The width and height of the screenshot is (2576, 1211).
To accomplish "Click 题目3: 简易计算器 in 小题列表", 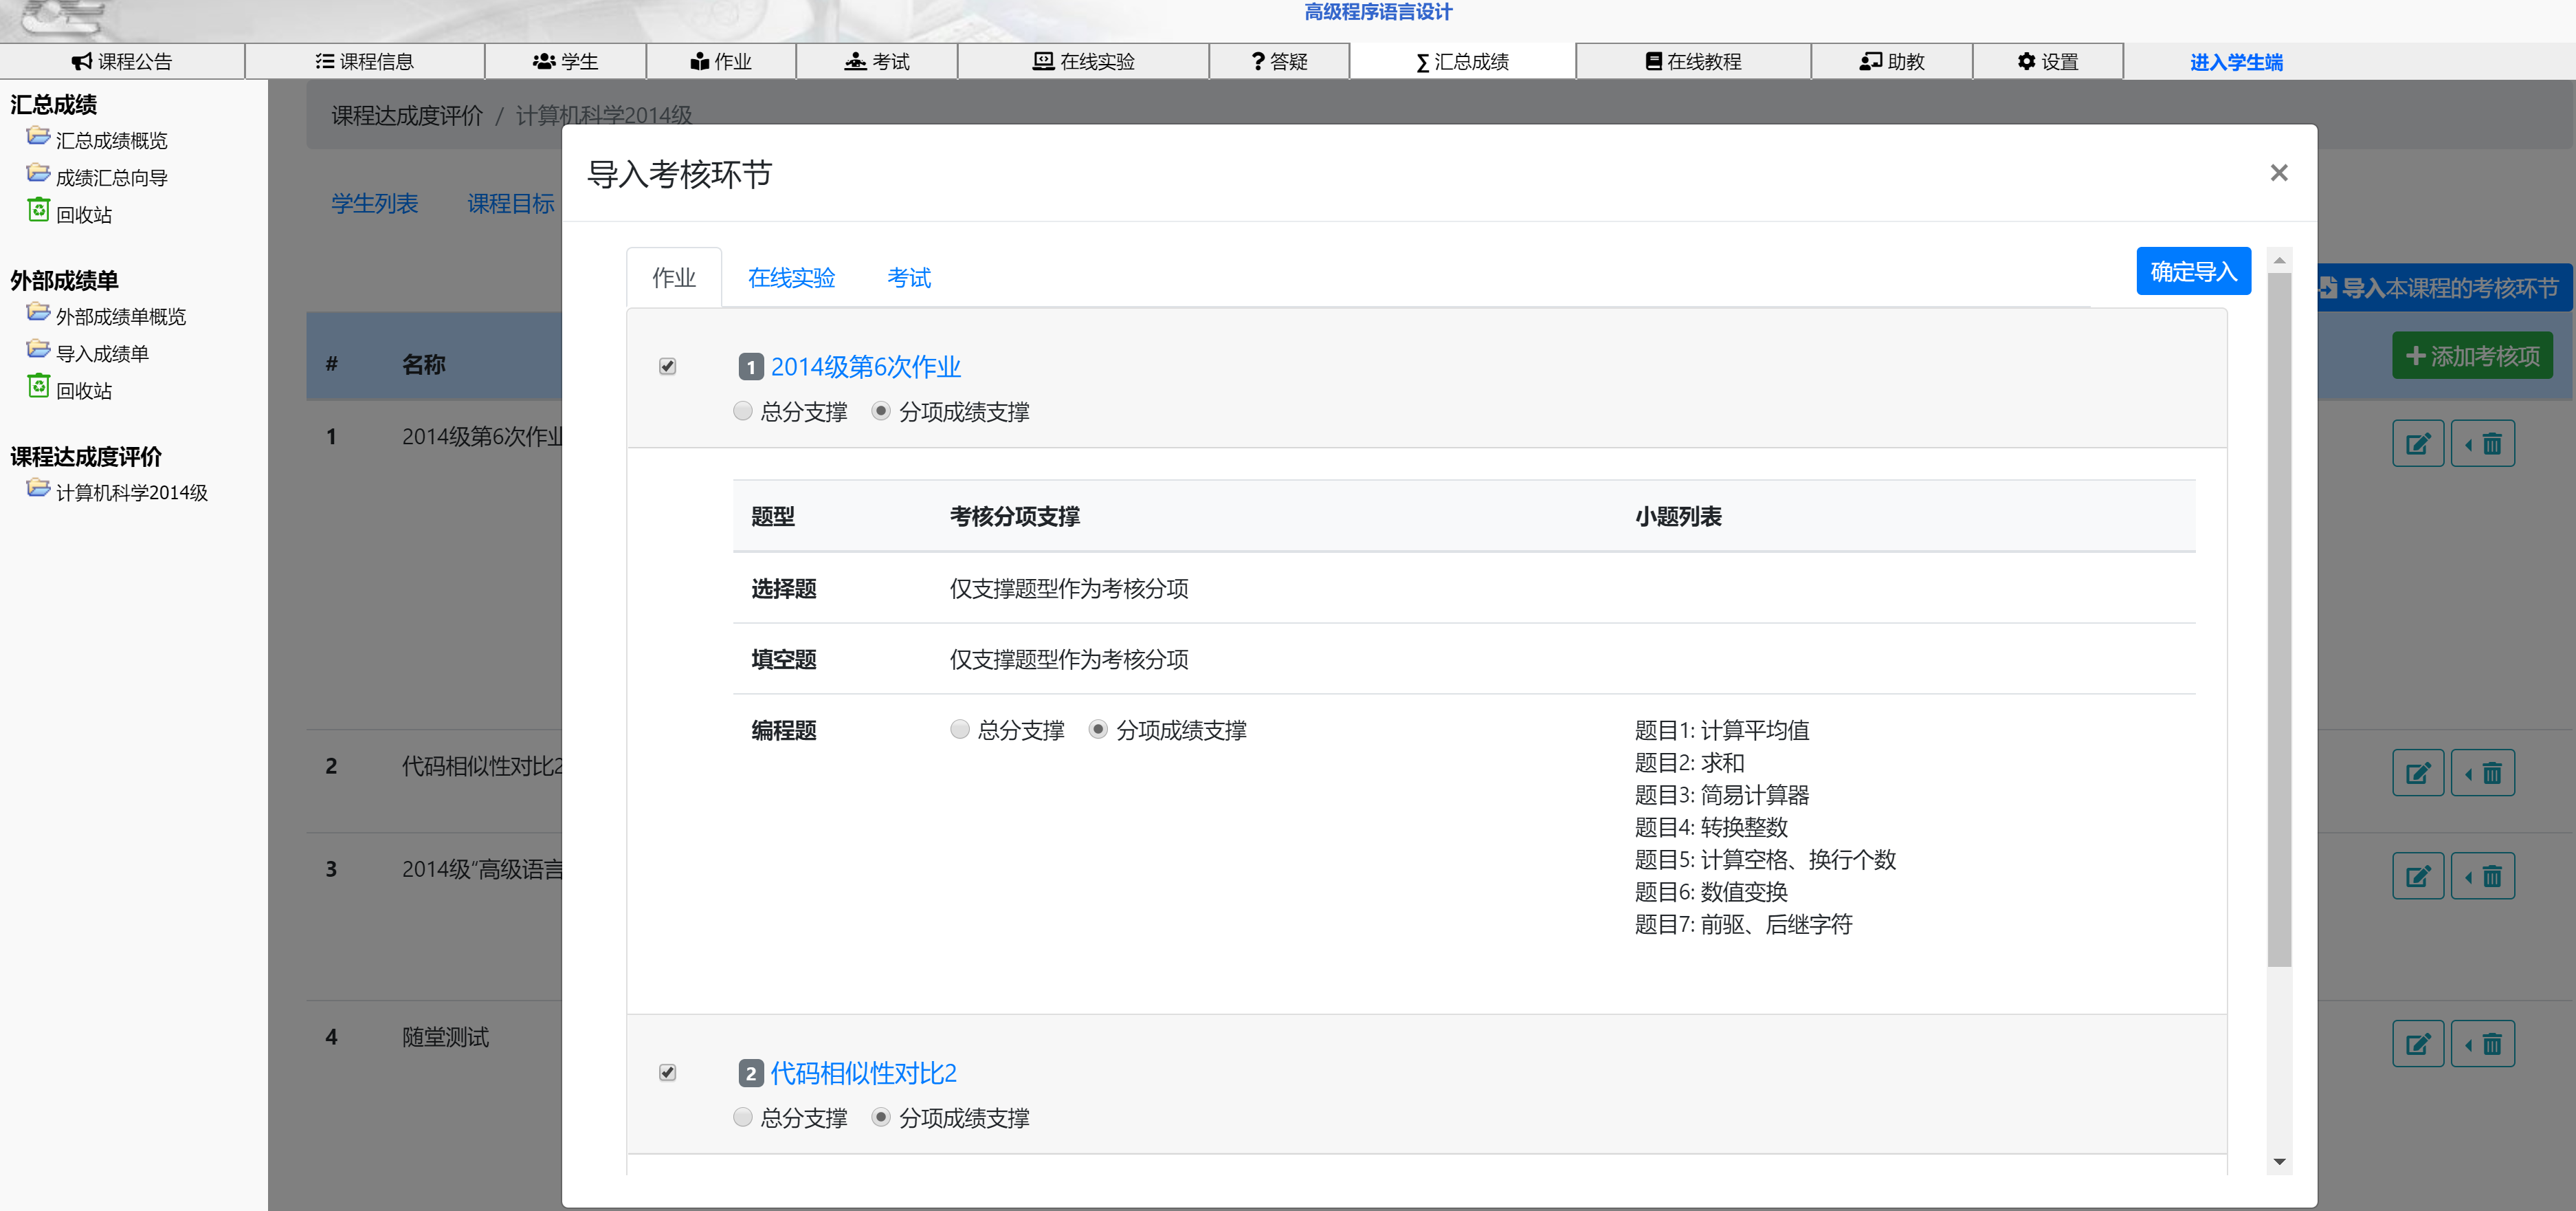I will pyautogui.click(x=1722, y=795).
